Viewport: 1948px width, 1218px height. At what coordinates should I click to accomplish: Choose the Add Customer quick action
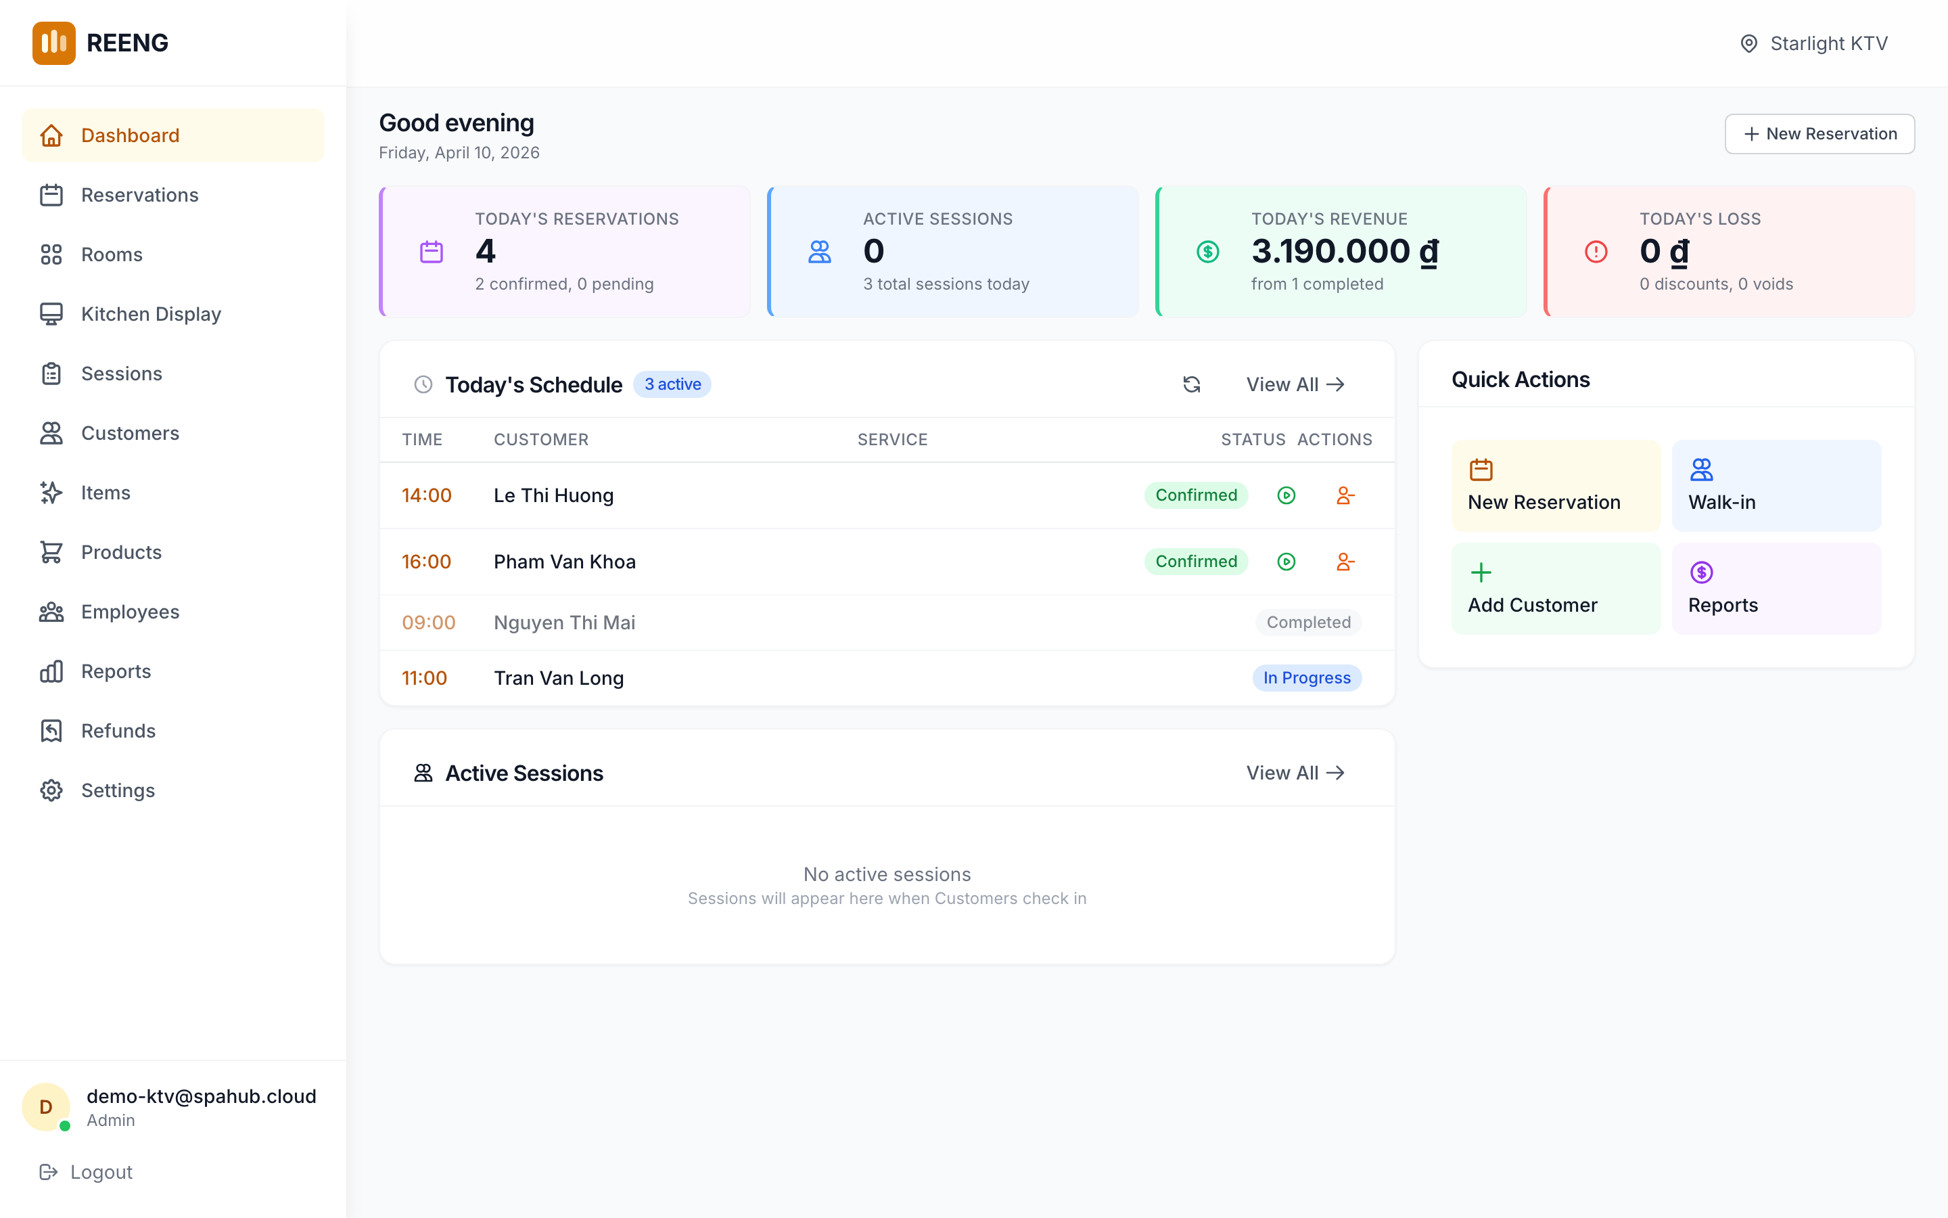[1555, 589]
